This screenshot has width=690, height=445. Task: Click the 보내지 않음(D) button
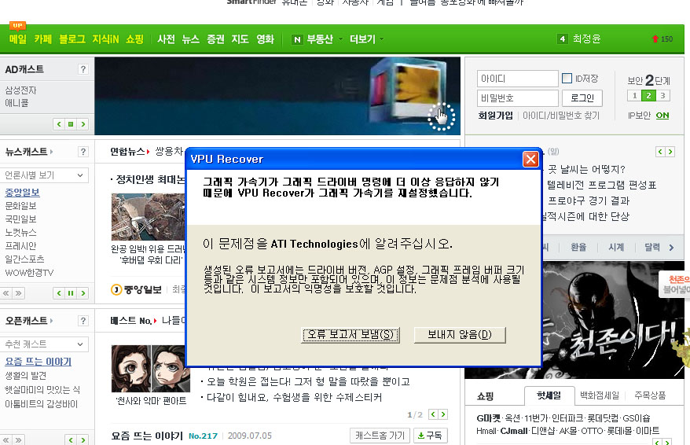click(460, 334)
